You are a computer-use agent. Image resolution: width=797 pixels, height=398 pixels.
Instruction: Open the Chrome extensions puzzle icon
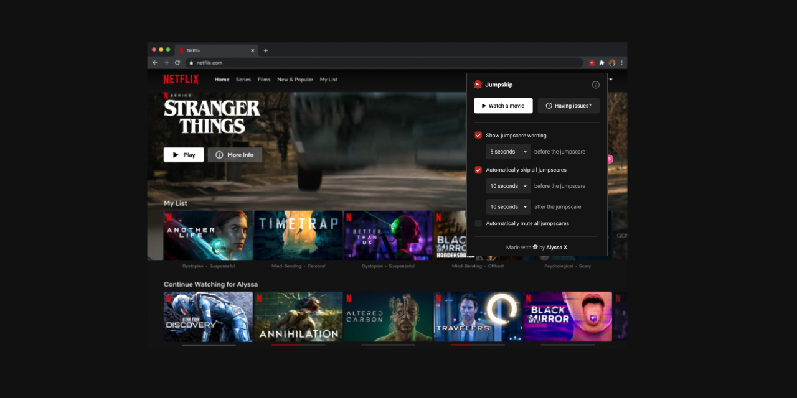[x=601, y=62]
